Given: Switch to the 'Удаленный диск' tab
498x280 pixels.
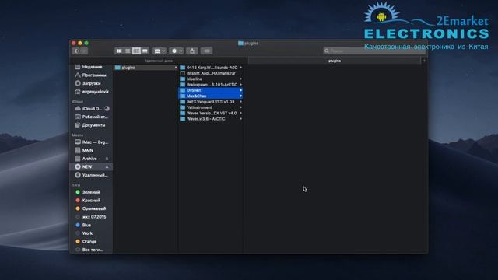Looking at the screenshot, I should [159, 61].
